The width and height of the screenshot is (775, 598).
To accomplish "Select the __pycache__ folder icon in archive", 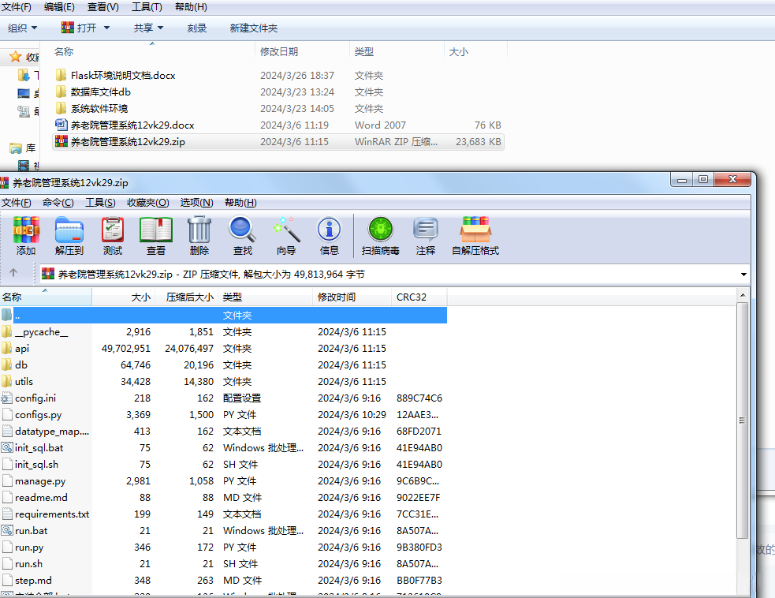I will click(6, 331).
